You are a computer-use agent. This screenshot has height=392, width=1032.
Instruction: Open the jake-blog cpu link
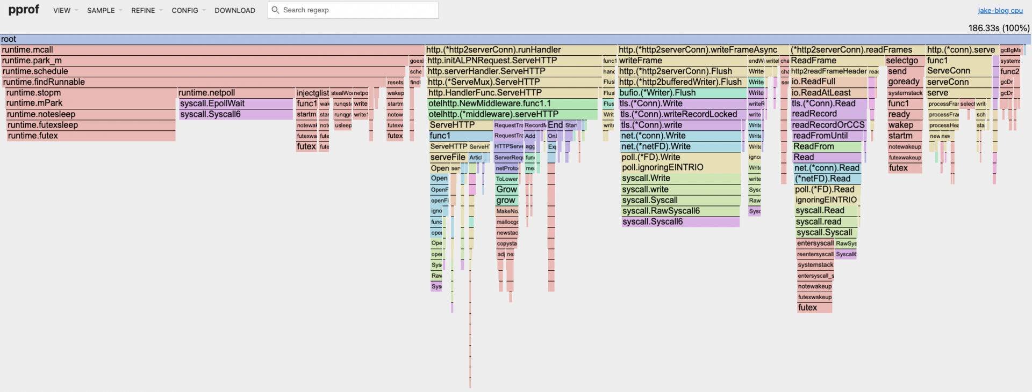click(x=1000, y=10)
